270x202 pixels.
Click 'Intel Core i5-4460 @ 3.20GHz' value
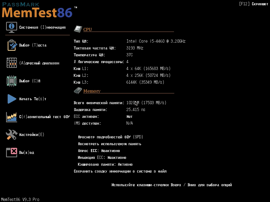click(156, 41)
